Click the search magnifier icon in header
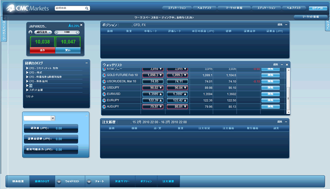330x189 pixels. [87, 8]
